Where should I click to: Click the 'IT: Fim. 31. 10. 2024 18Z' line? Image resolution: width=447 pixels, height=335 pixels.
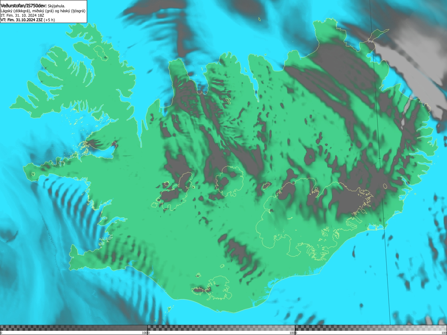[x=22, y=15]
